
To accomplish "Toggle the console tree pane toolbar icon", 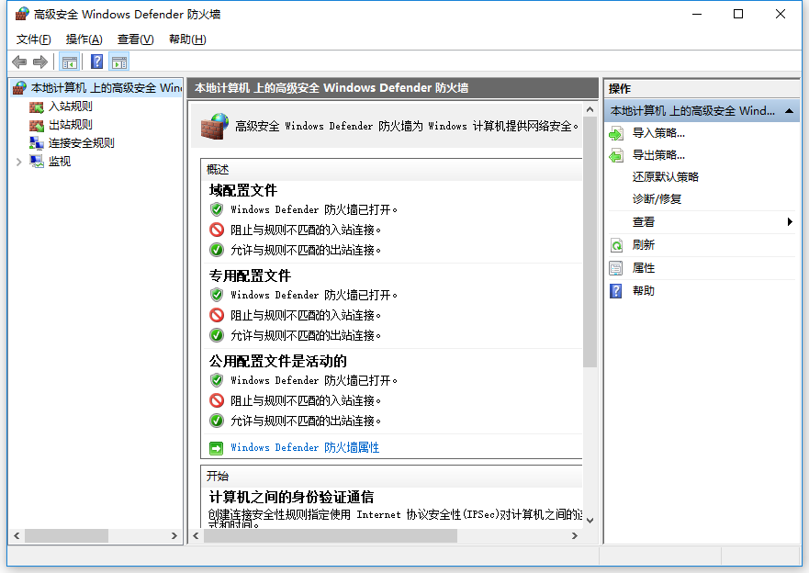I will [x=69, y=62].
